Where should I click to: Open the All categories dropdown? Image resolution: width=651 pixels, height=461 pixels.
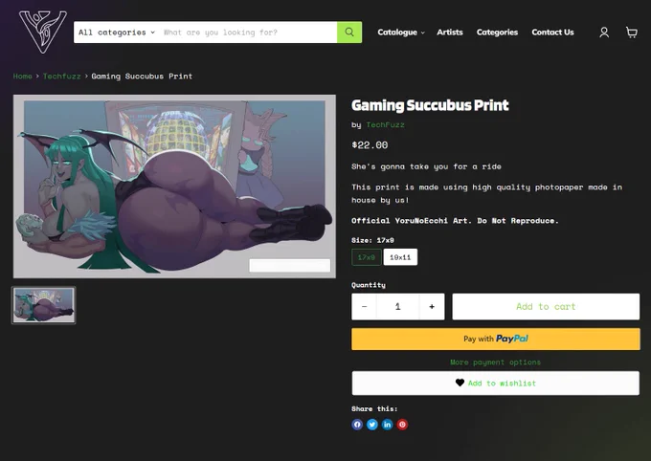pos(117,33)
